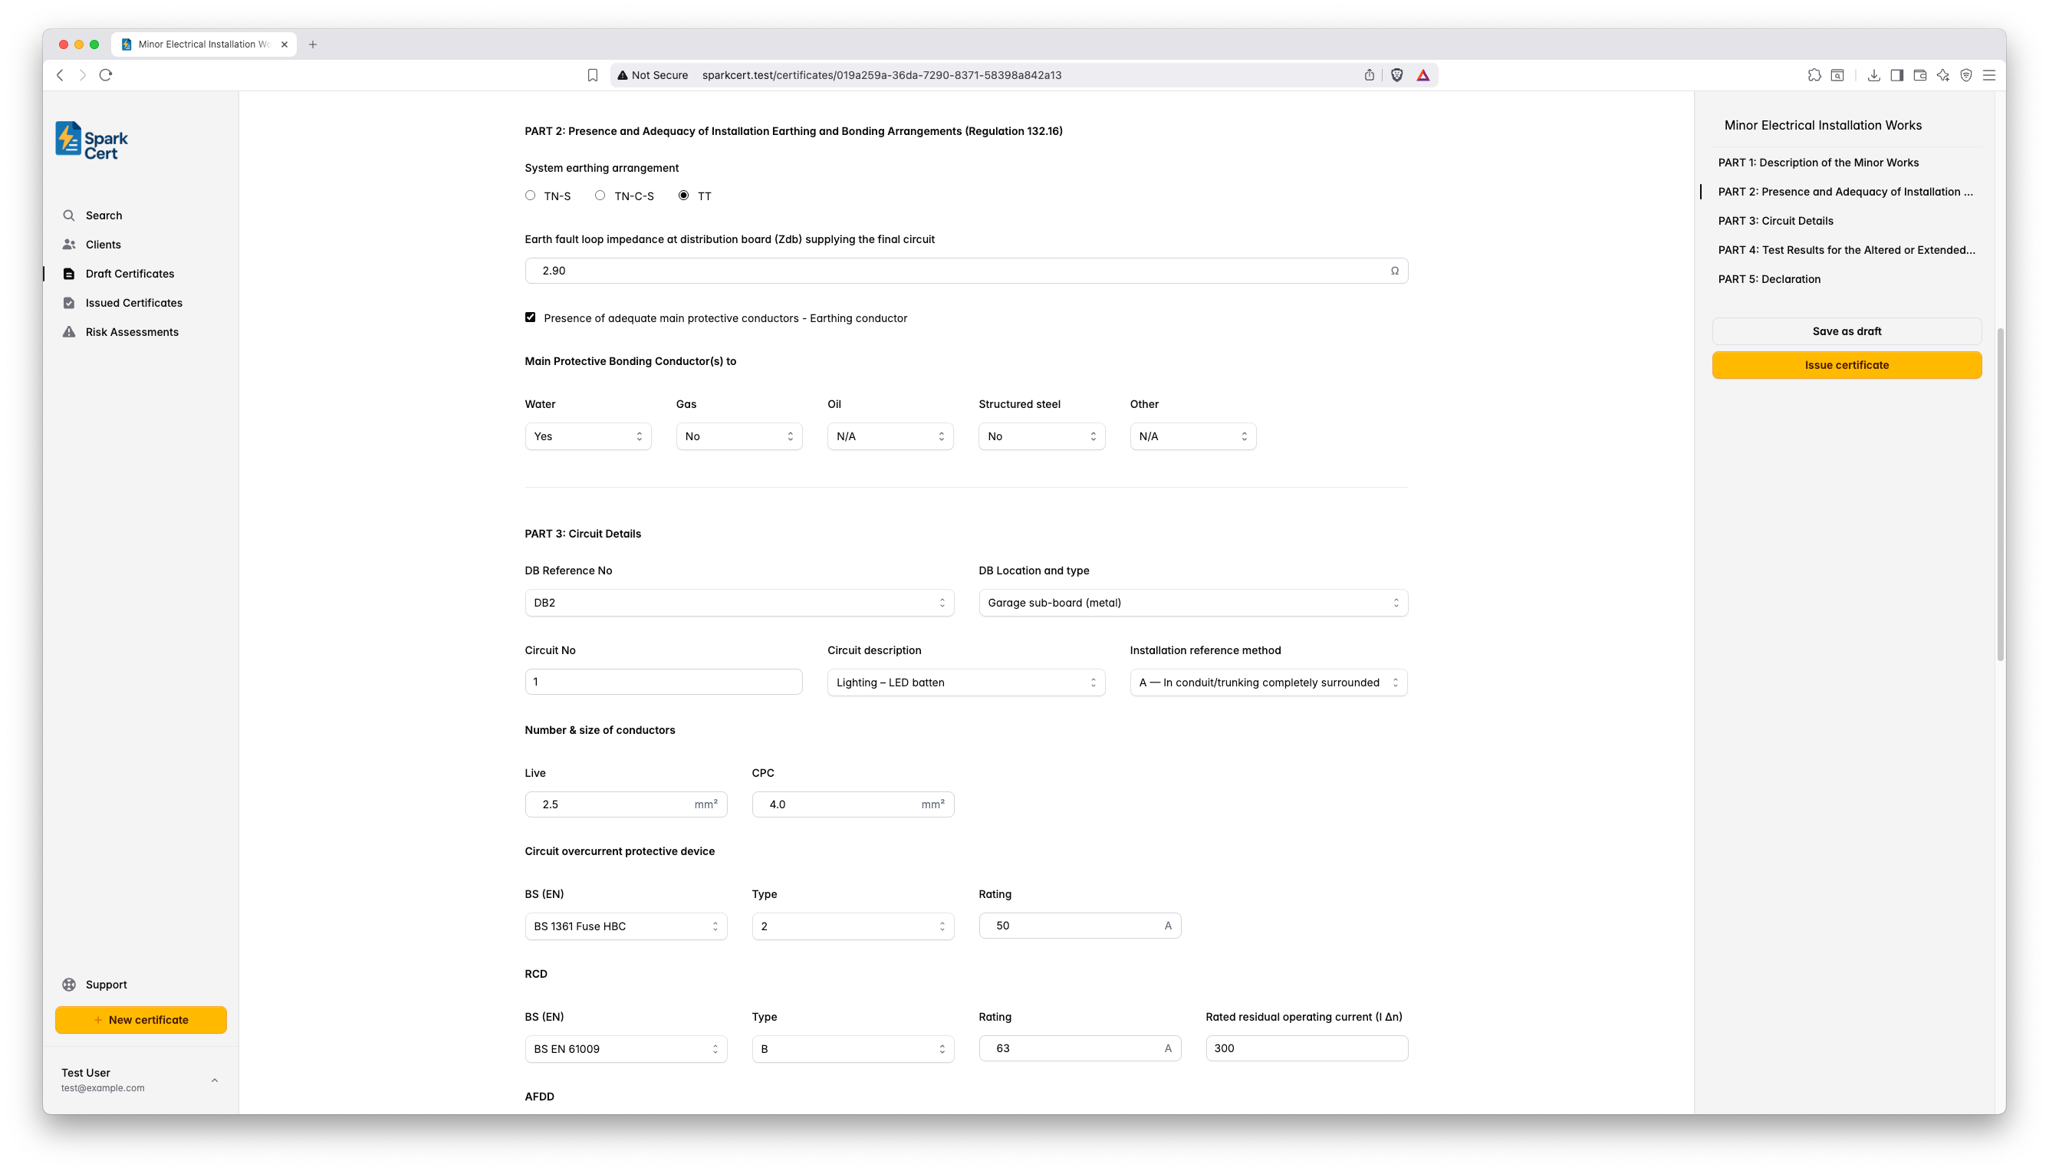Click Issue certificate

point(1847,364)
